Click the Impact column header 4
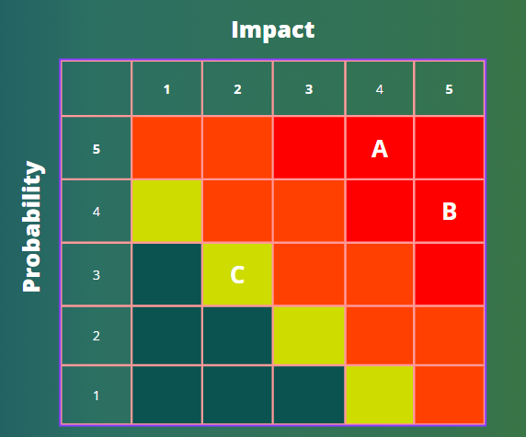 (x=380, y=89)
